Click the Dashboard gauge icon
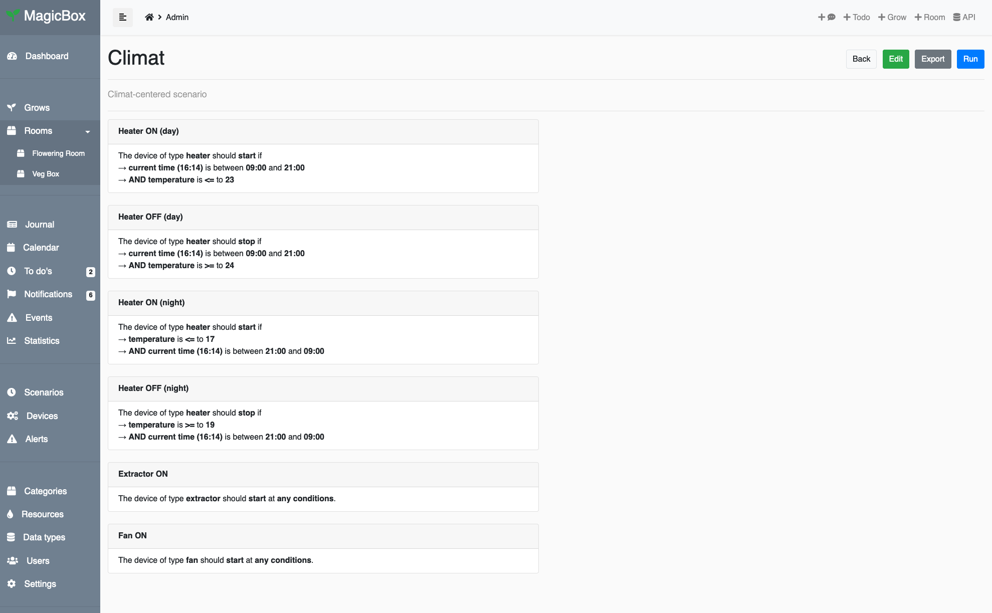Image resolution: width=992 pixels, height=613 pixels. pos(12,56)
